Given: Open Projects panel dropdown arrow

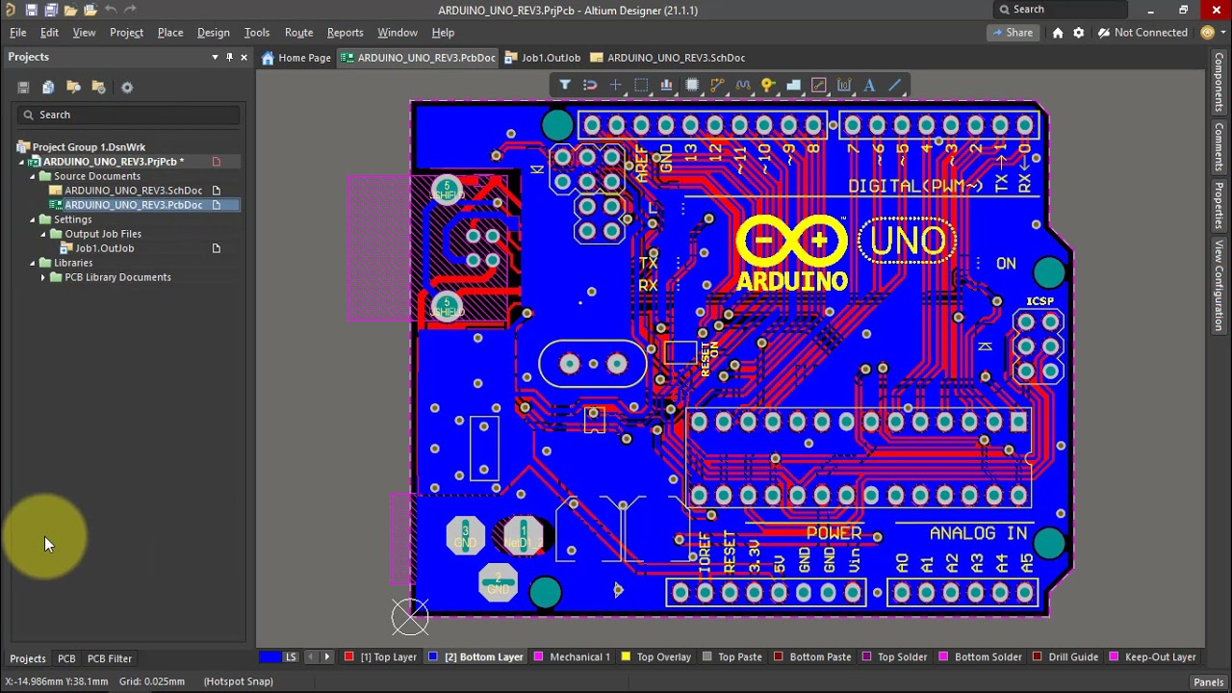Looking at the screenshot, I should click(x=215, y=58).
